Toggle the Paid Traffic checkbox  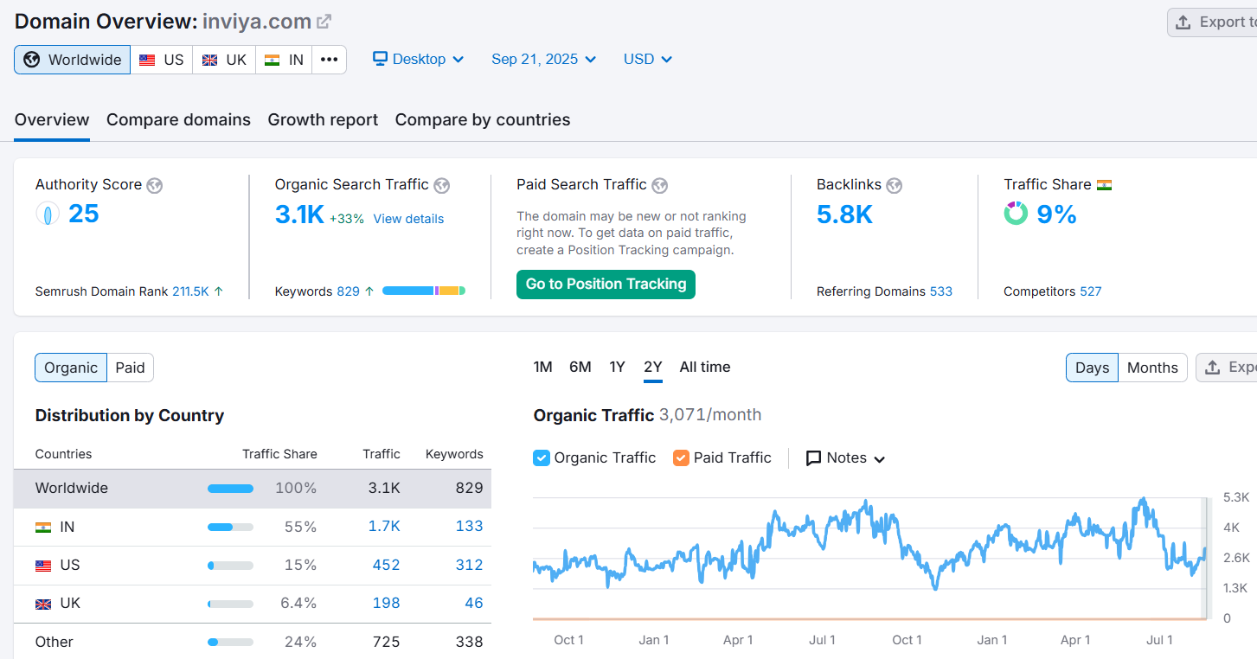click(681, 458)
